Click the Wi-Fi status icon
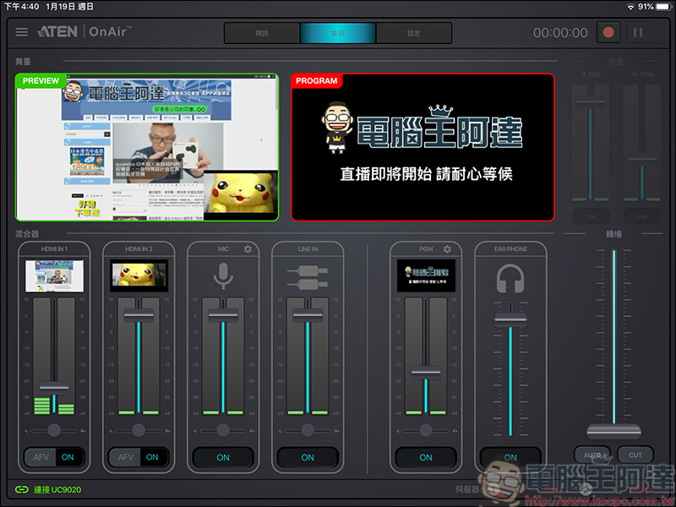The width and height of the screenshot is (676, 507). tap(630, 7)
